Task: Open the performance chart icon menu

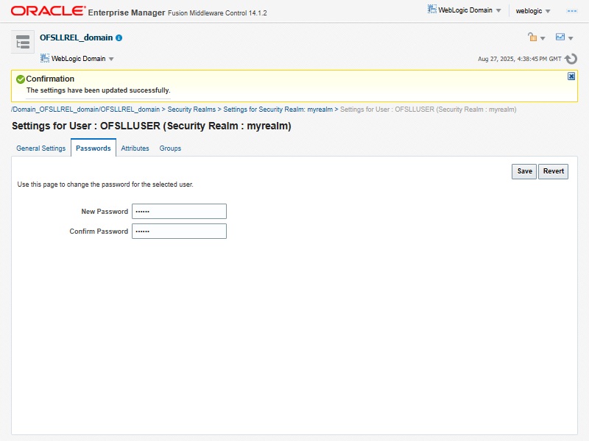Action: (560, 37)
